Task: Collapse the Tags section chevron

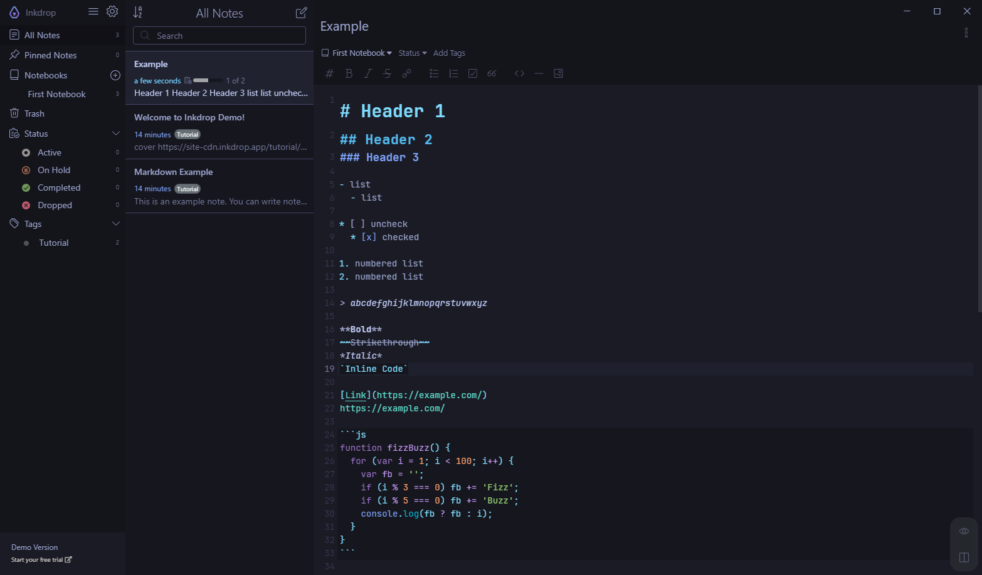Action: tap(116, 224)
